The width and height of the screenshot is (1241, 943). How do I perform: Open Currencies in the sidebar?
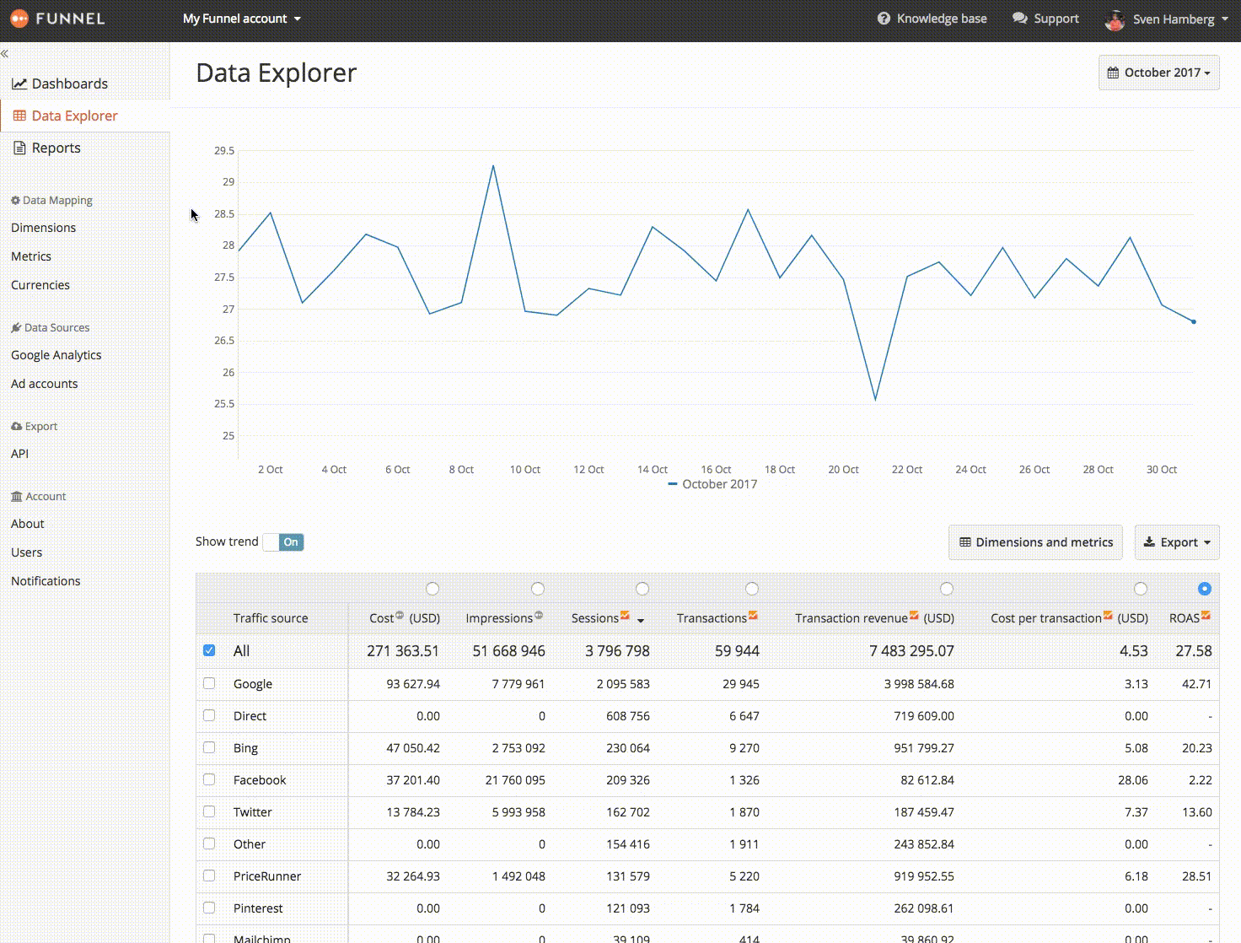(x=40, y=285)
